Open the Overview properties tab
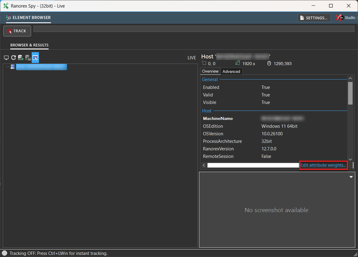This screenshot has width=358, height=257. (x=210, y=71)
